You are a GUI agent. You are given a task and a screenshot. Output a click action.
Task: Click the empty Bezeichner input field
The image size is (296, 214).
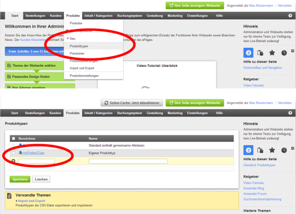pos(36,161)
